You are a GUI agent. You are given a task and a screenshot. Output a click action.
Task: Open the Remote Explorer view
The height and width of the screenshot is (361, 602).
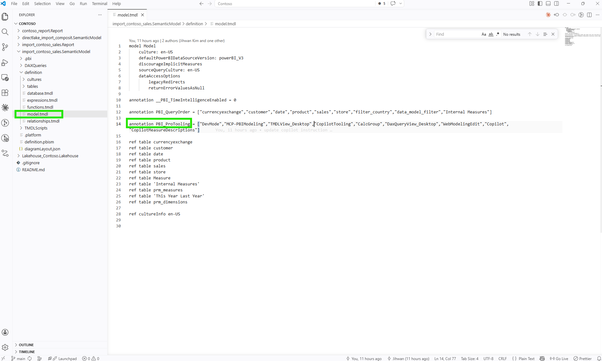(5, 77)
